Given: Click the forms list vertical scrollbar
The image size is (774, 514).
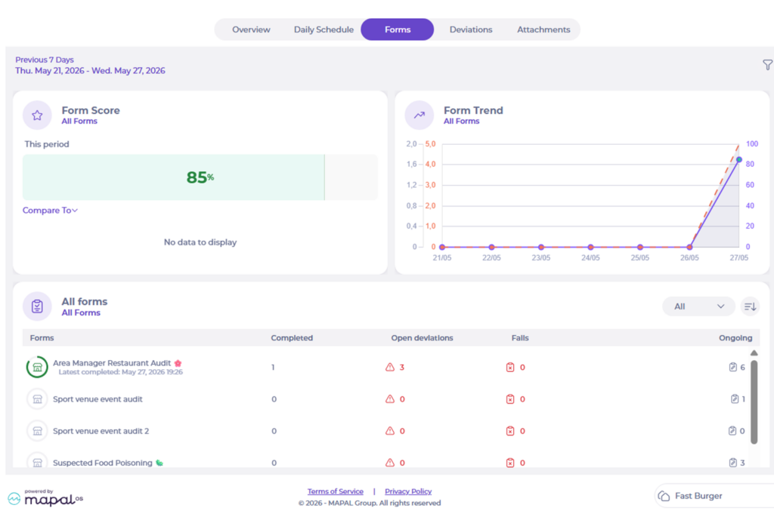Looking at the screenshot, I should [x=754, y=402].
